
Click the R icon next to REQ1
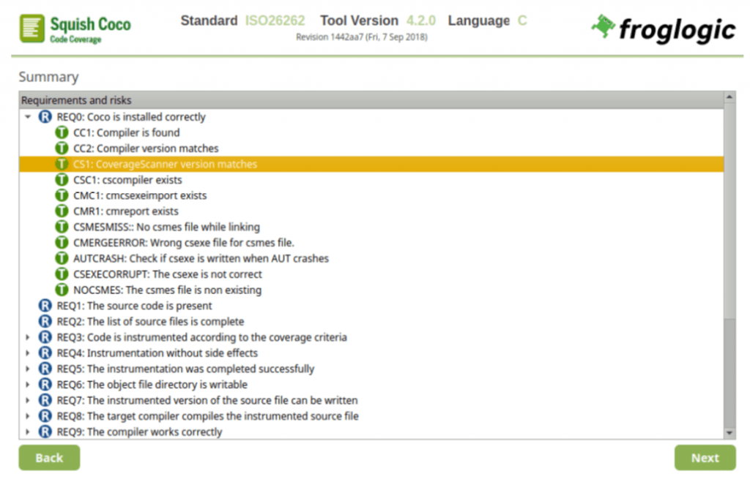pos(45,306)
